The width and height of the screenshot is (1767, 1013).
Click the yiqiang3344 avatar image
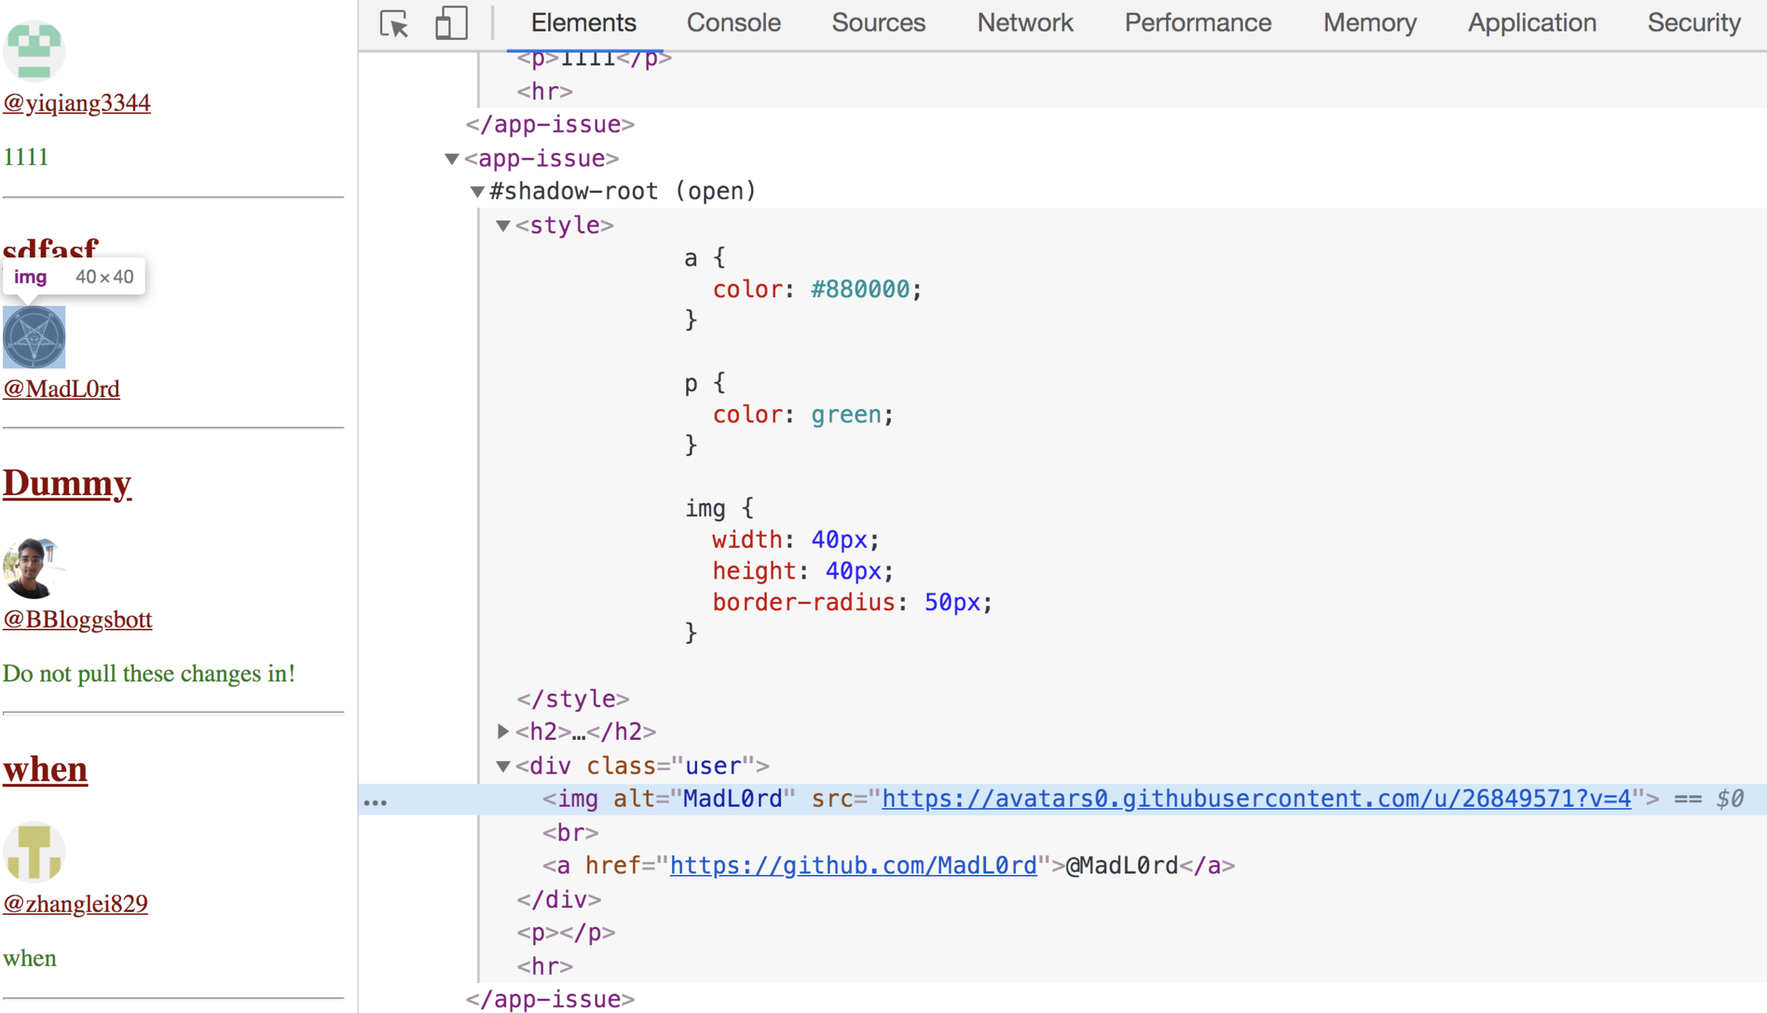pos(34,50)
